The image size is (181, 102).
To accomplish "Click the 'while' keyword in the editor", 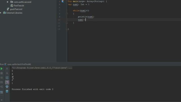I will (76, 10).
